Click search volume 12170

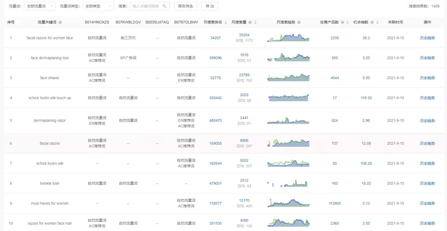tap(244, 200)
